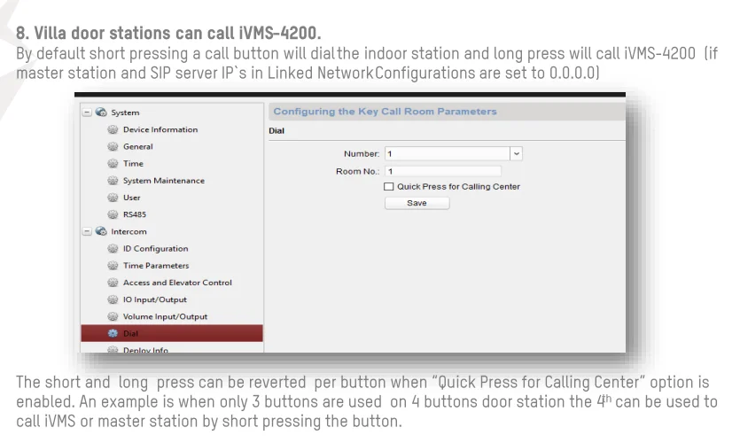The width and height of the screenshot is (740, 443).
Task: Select IO Input/Output item
Action: 155,299
